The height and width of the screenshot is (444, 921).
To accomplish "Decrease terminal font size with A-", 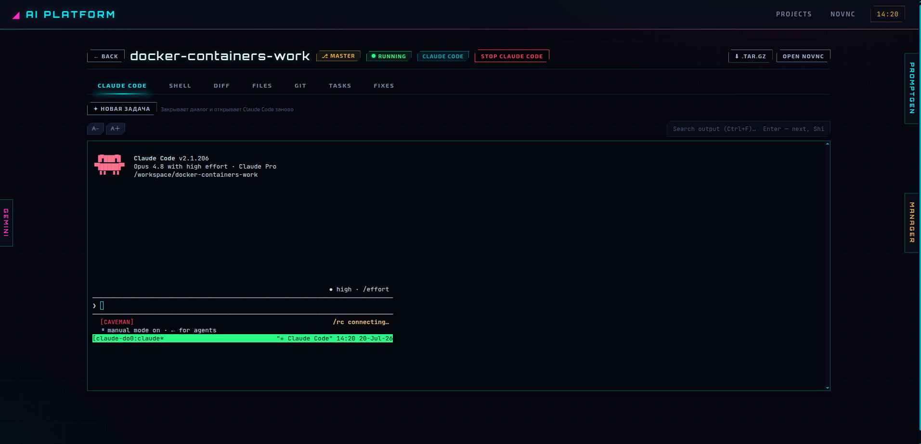I will click(x=95, y=129).
